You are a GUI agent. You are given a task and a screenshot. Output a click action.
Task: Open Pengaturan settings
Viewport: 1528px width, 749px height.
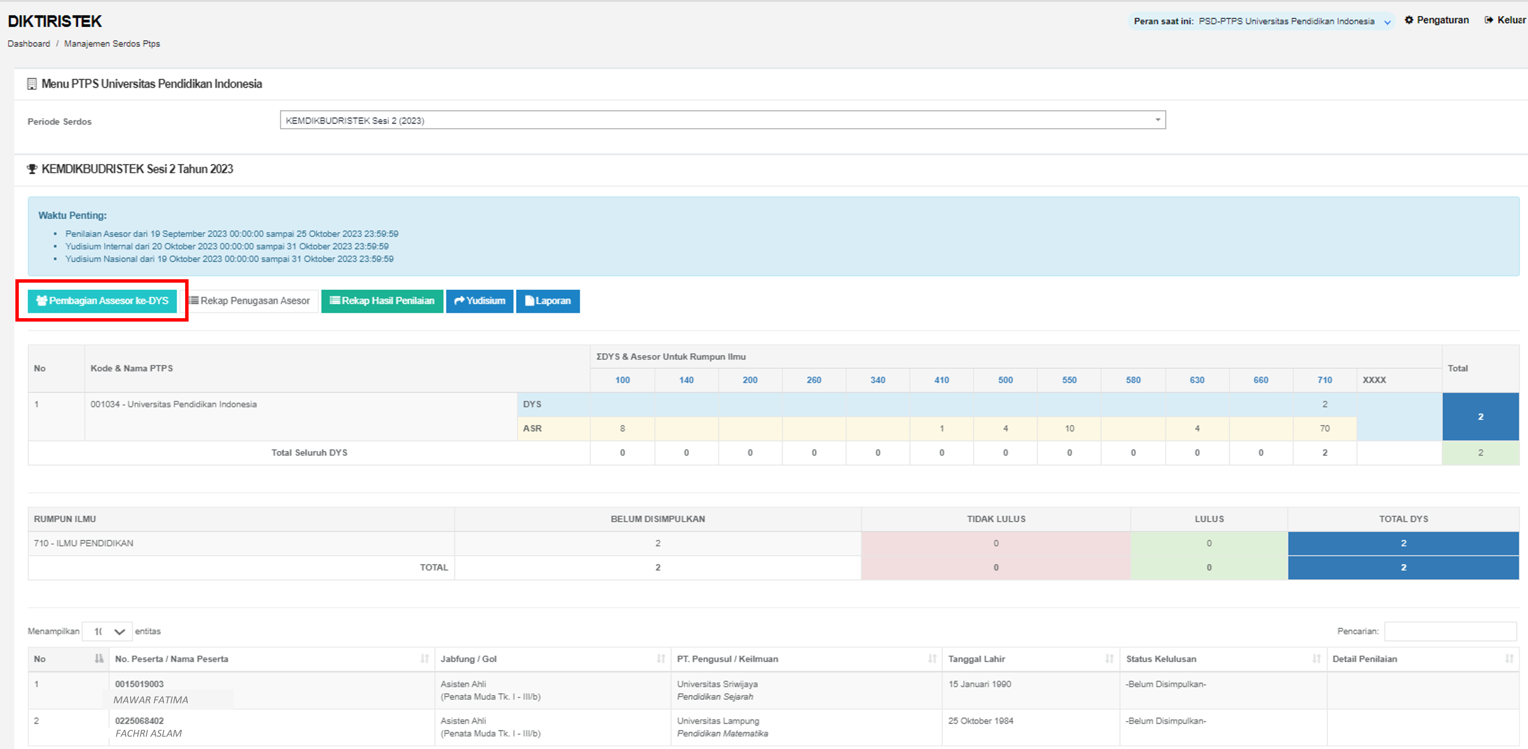[1437, 20]
